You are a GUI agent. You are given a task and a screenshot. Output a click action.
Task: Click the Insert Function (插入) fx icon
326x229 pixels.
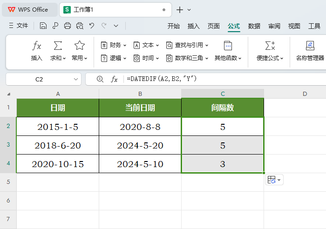coord(37,46)
